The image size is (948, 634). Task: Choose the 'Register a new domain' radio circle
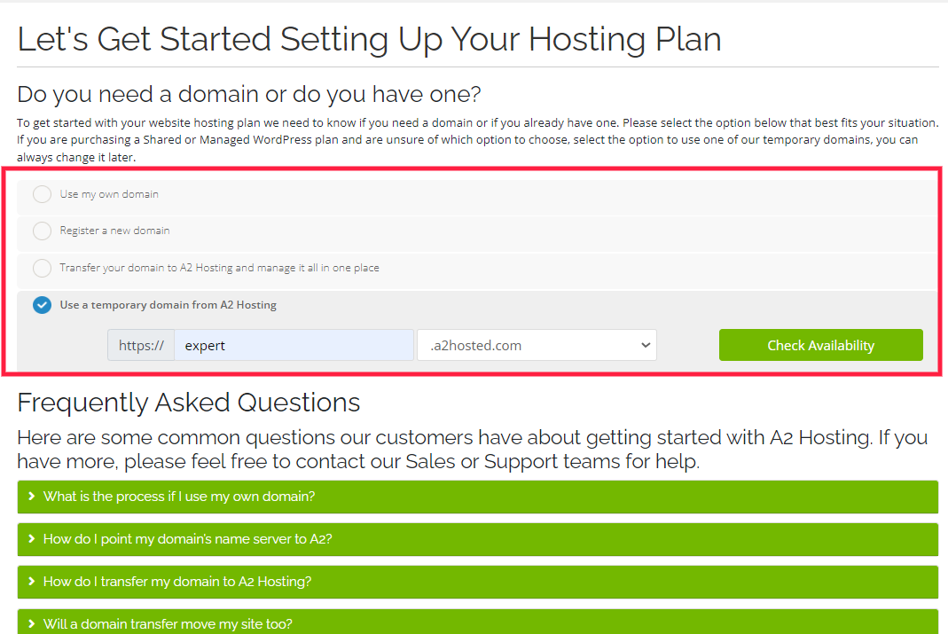click(x=42, y=231)
